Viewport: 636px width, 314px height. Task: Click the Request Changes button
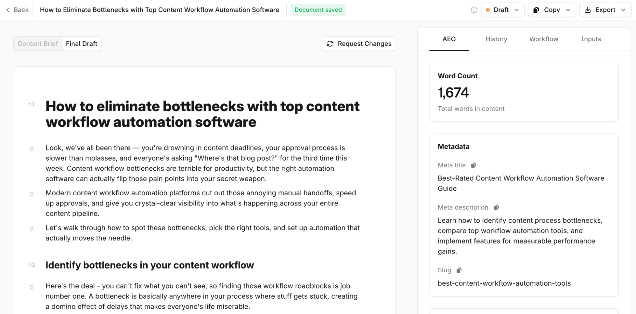click(x=359, y=44)
